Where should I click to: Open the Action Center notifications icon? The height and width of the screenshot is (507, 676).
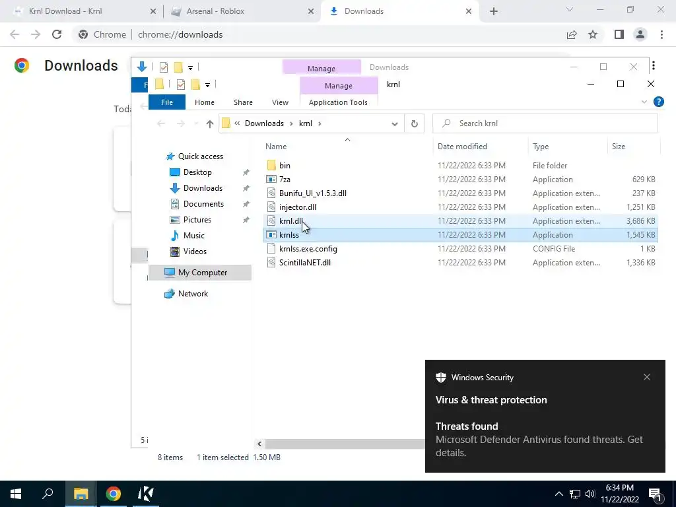[656, 494]
